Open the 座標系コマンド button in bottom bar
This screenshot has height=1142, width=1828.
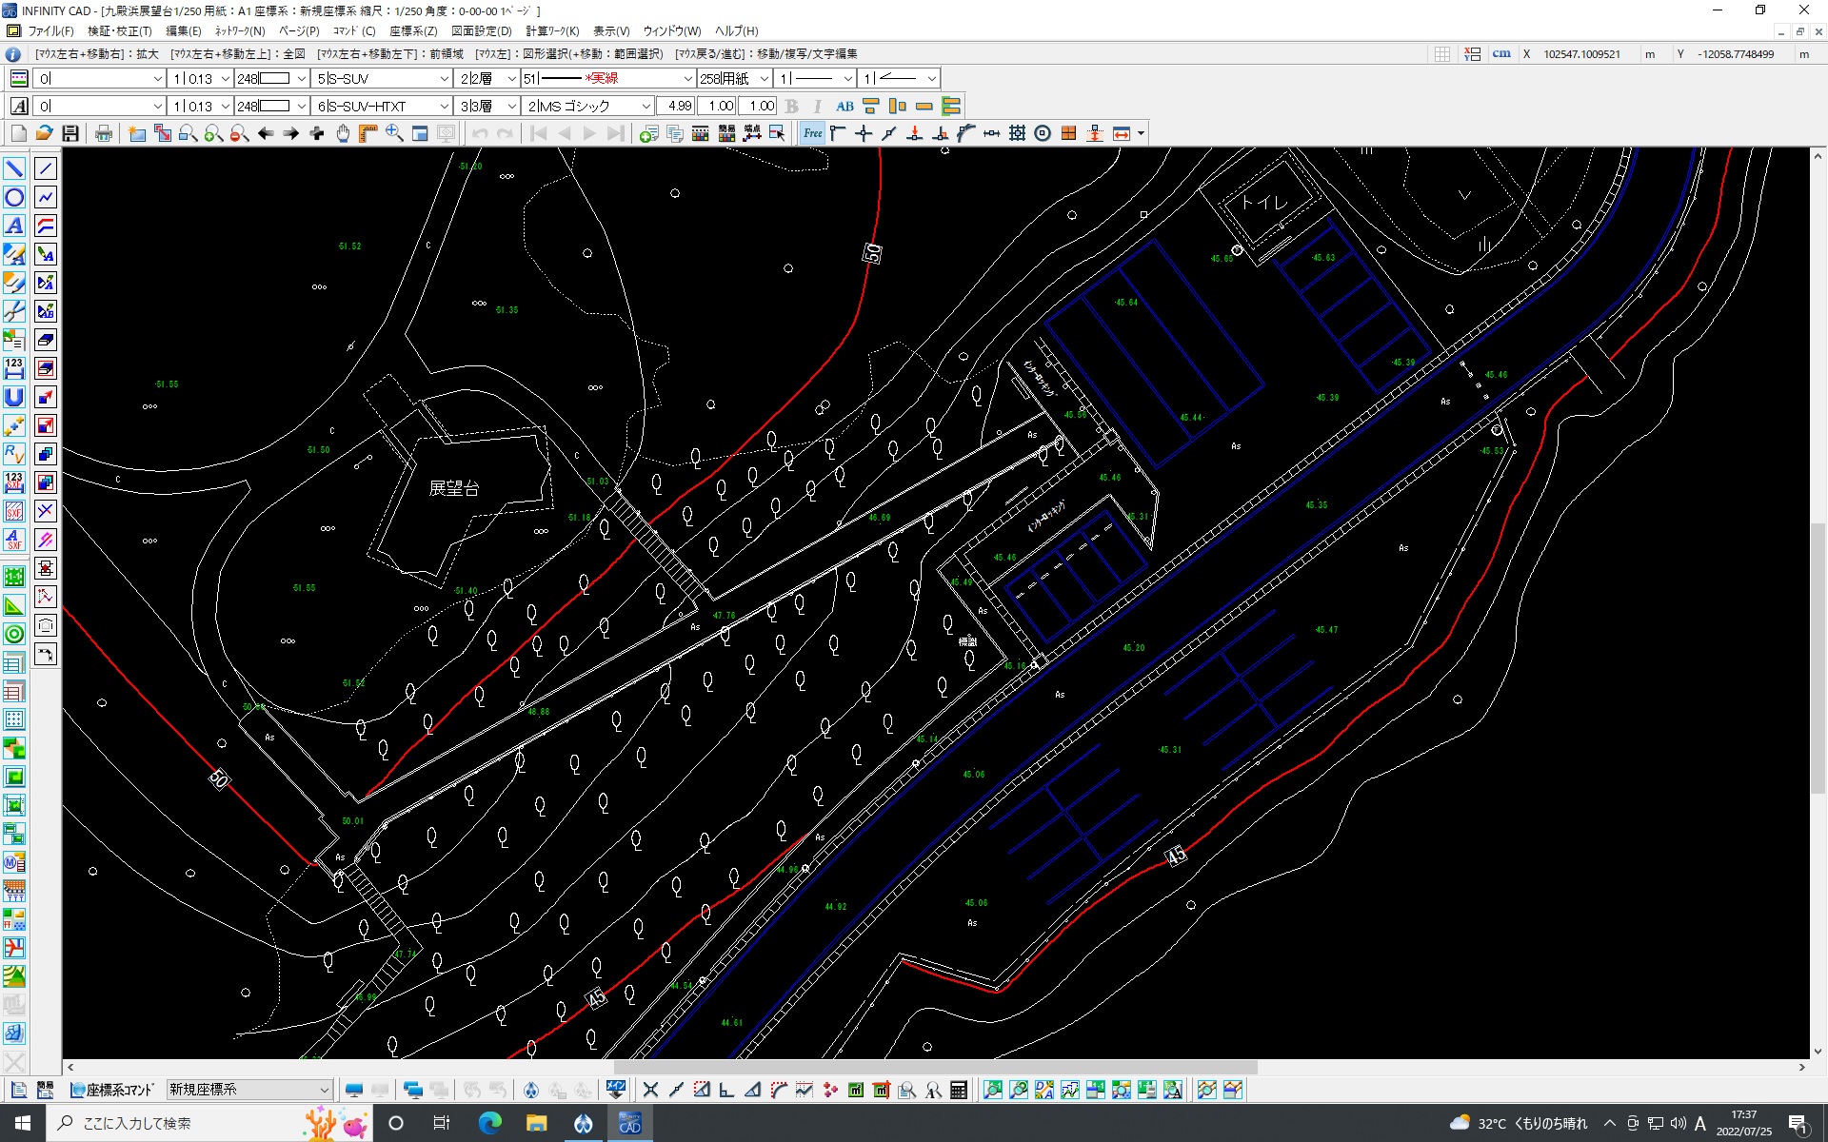coord(113,1090)
